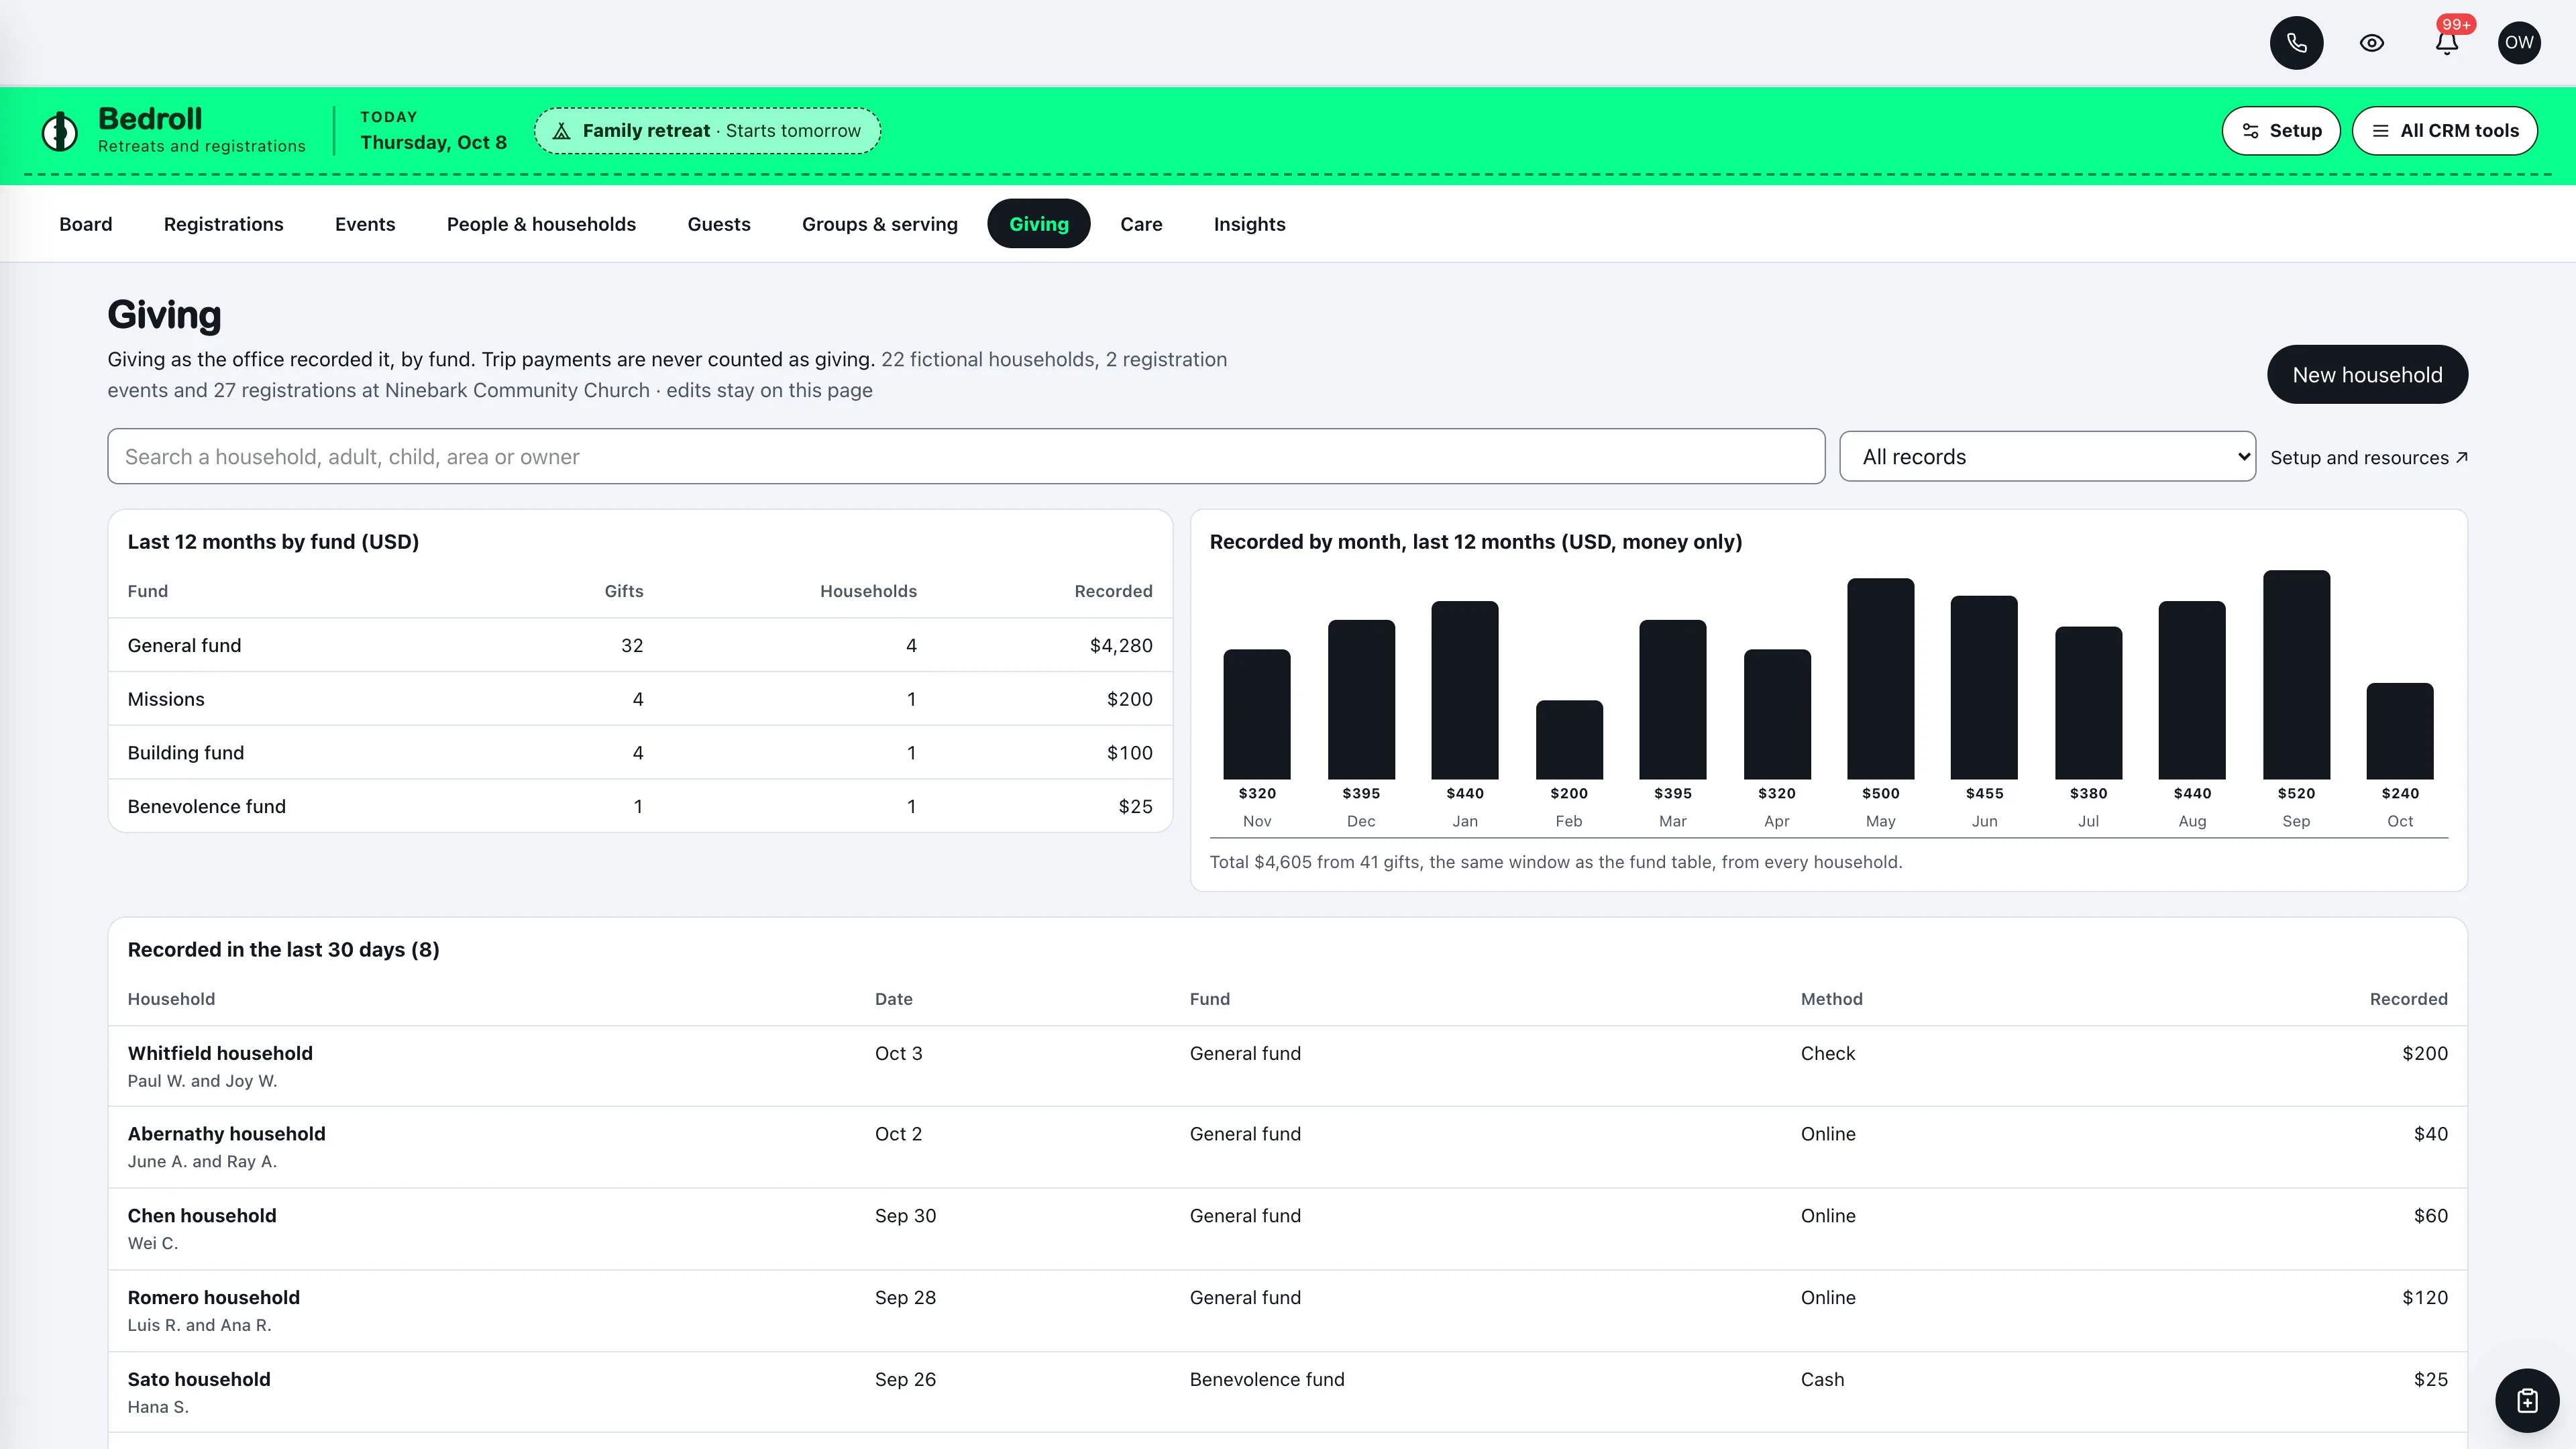Open the Guests tab
This screenshot has height=1449, width=2576.
tap(719, 224)
